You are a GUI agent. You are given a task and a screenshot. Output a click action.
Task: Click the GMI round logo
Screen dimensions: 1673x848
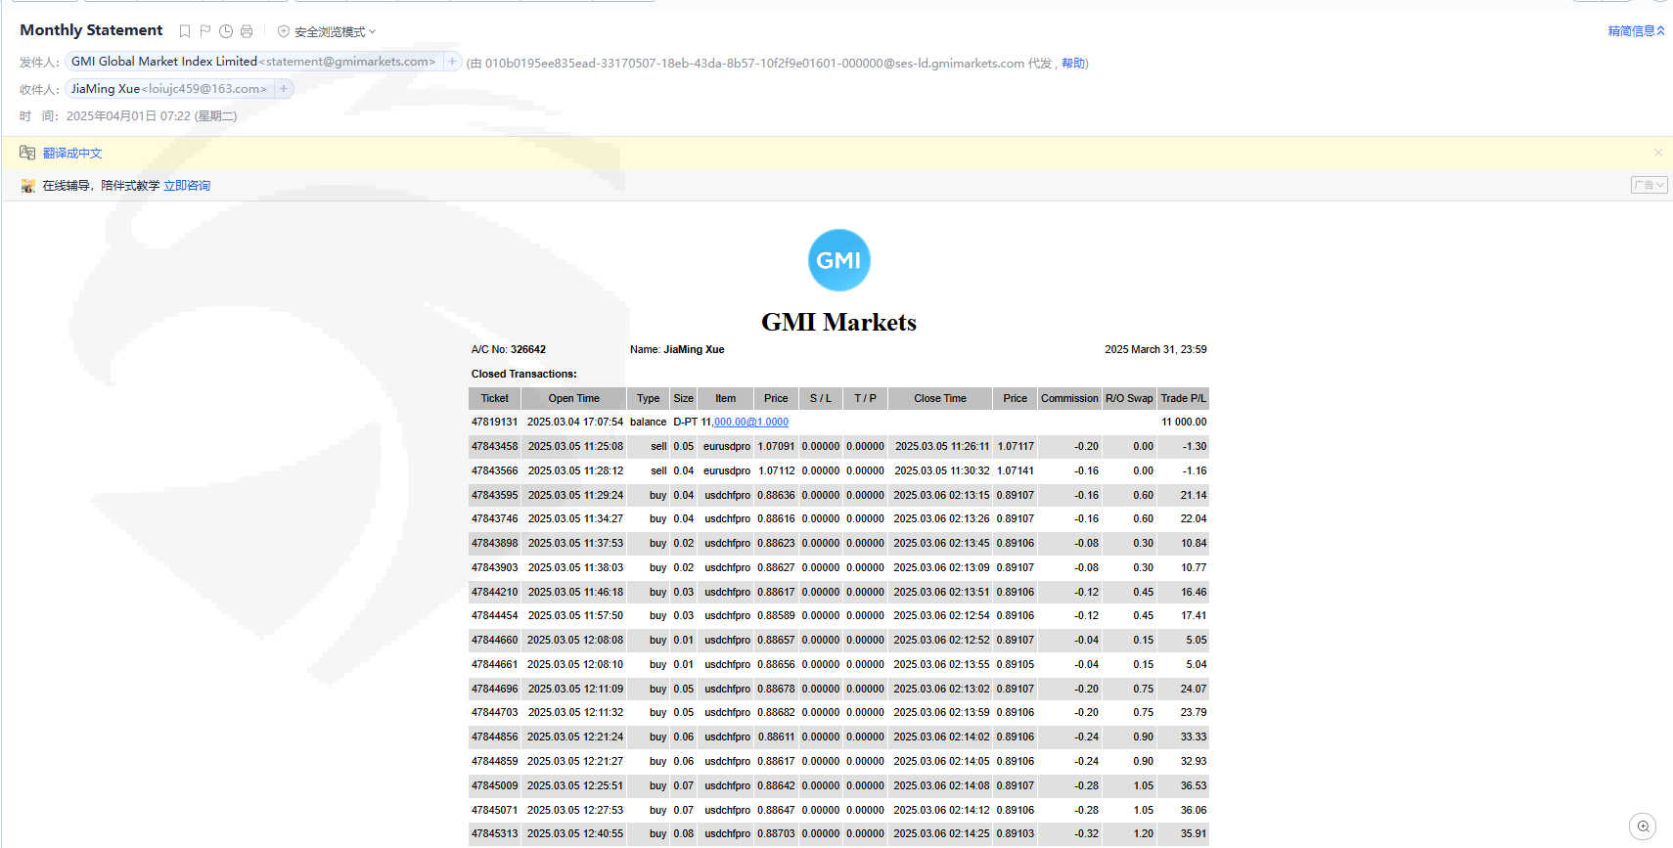838,260
